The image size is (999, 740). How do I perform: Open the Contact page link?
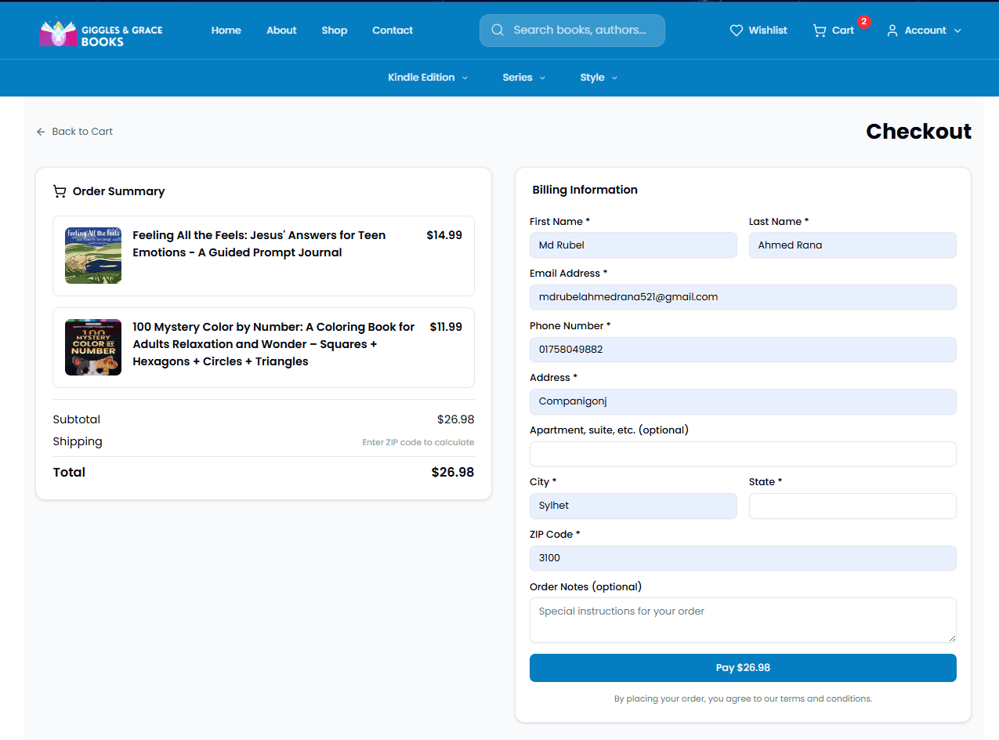coord(393,31)
